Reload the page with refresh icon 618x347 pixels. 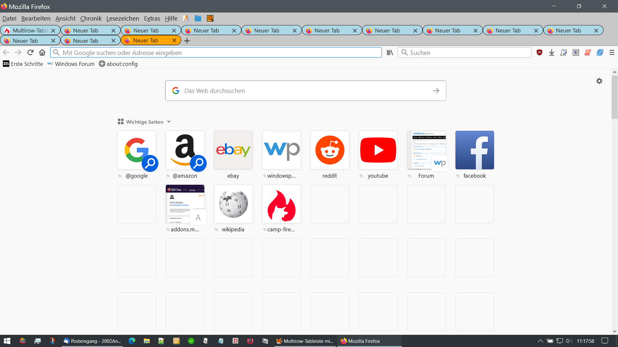click(x=30, y=52)
